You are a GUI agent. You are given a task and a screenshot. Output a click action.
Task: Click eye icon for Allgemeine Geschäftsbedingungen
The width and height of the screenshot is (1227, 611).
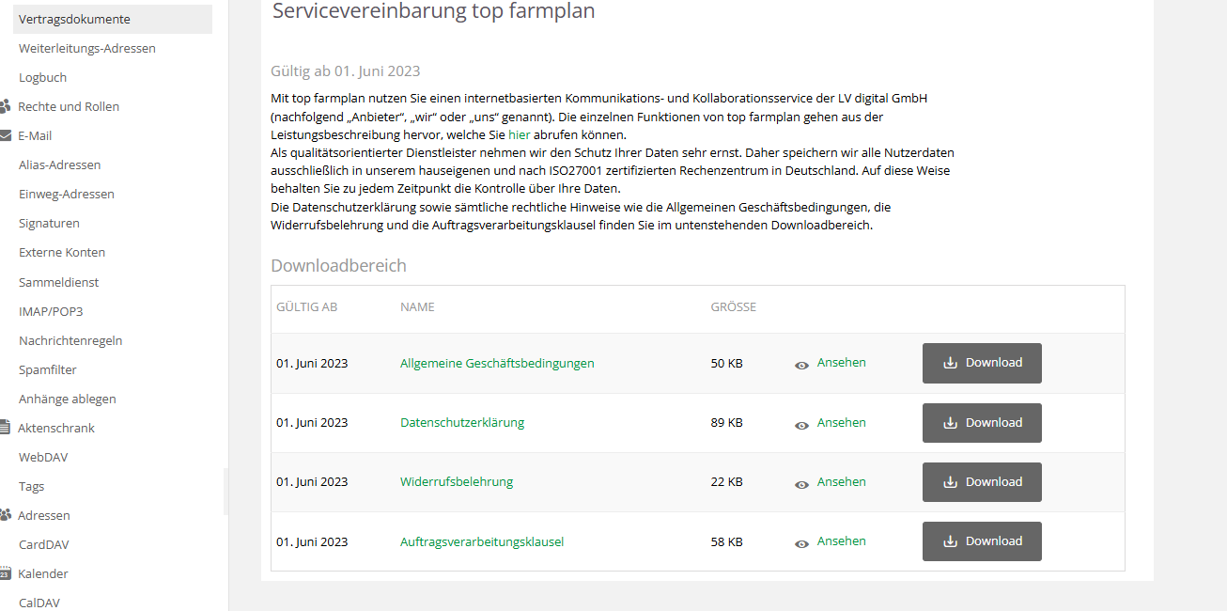coord(801,365)
